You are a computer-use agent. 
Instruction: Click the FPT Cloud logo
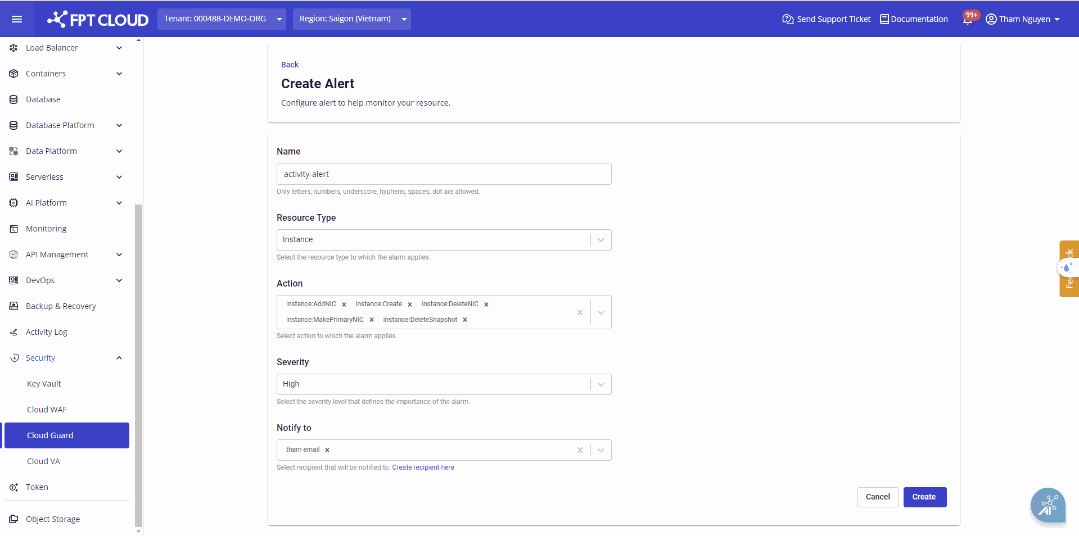[x=98, y=19]
